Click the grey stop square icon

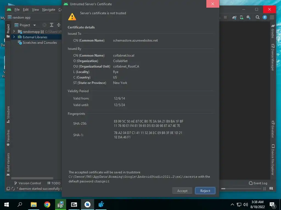tap(226, 17)
